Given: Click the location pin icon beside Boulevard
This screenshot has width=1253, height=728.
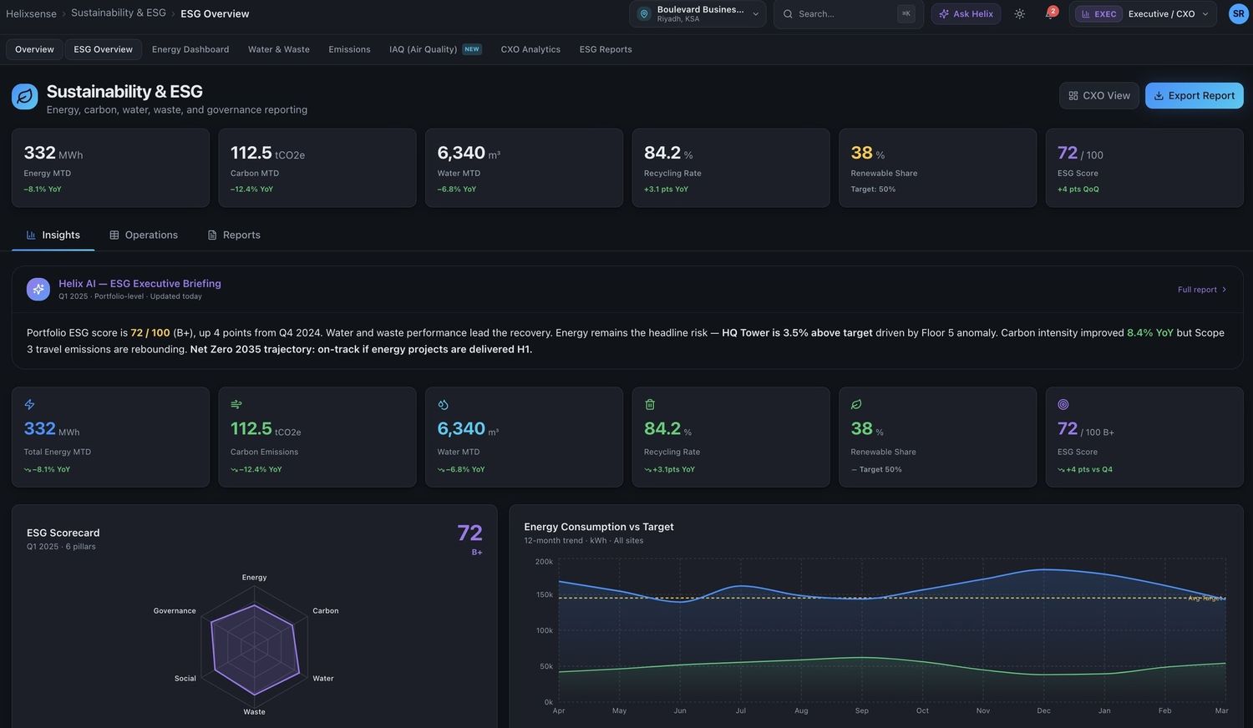Looking at the screenshot, I should pos(644,14).
